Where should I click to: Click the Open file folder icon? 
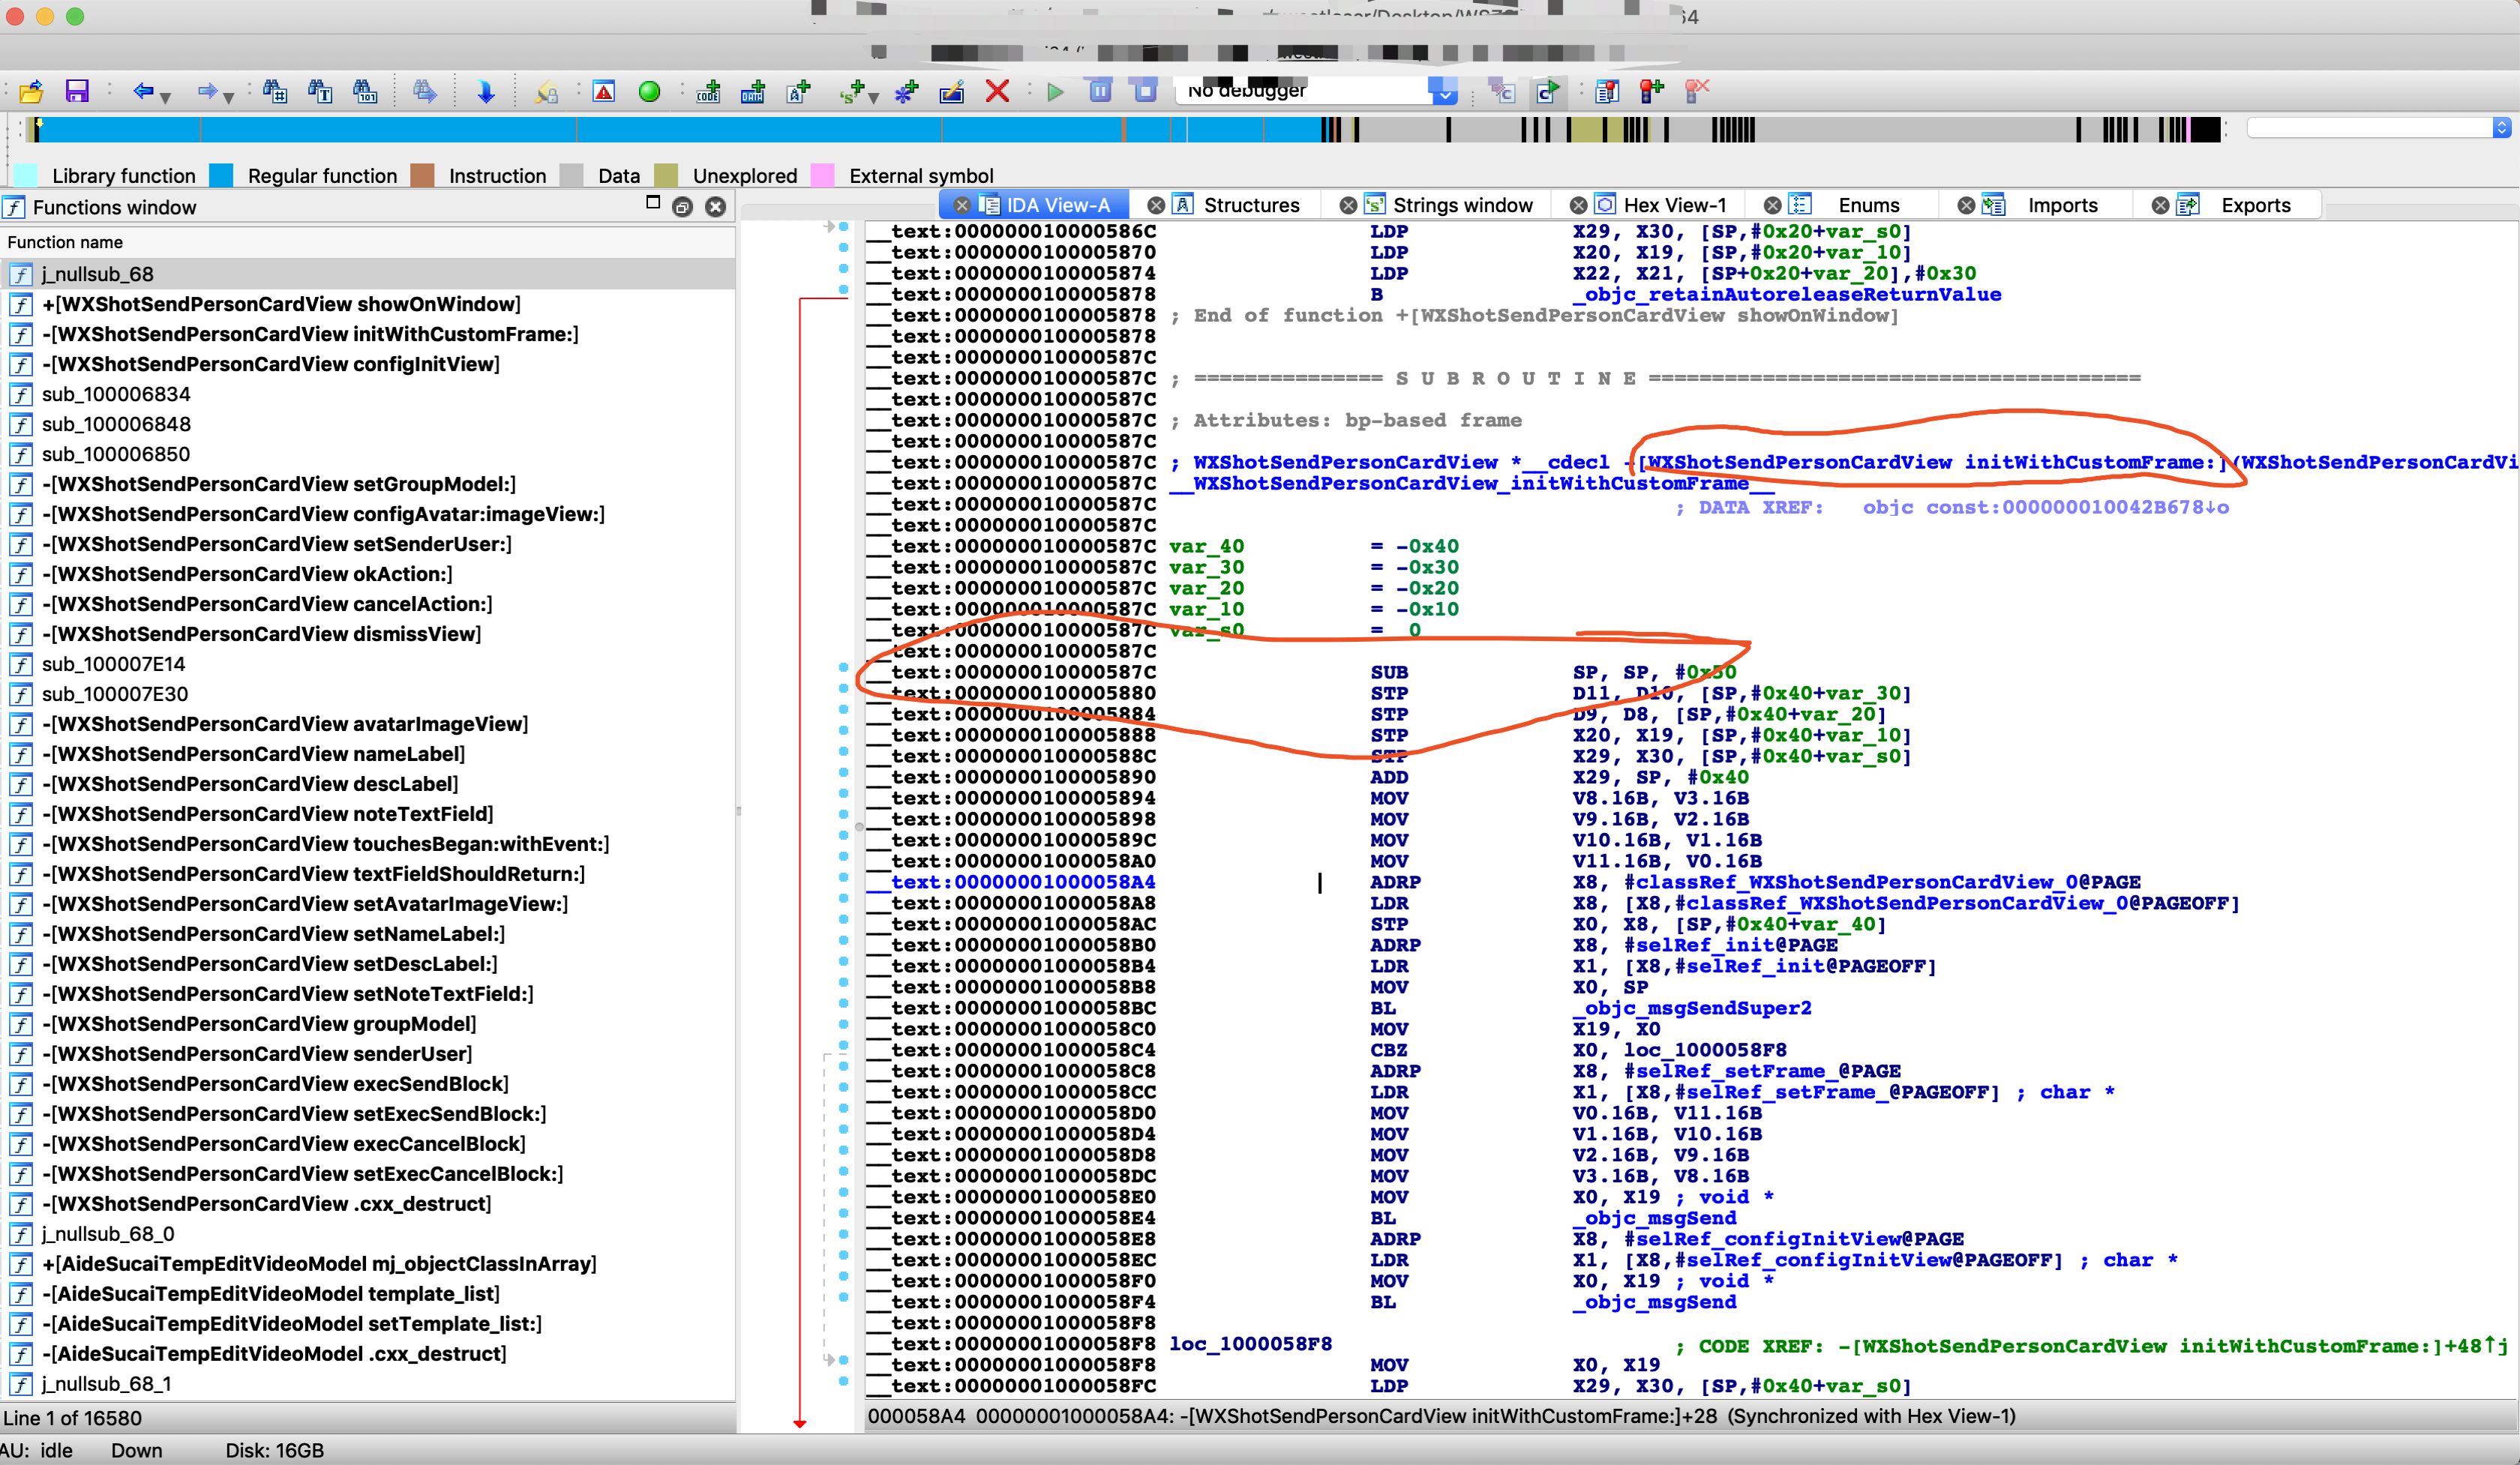(x=31, y=92)
